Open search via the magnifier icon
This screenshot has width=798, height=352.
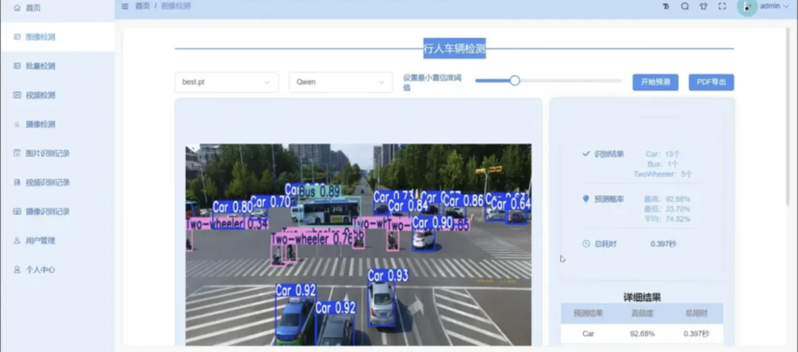point(685,7)
